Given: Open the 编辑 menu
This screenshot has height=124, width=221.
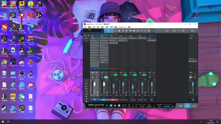Looking at the screenshot, I should 89,27.
